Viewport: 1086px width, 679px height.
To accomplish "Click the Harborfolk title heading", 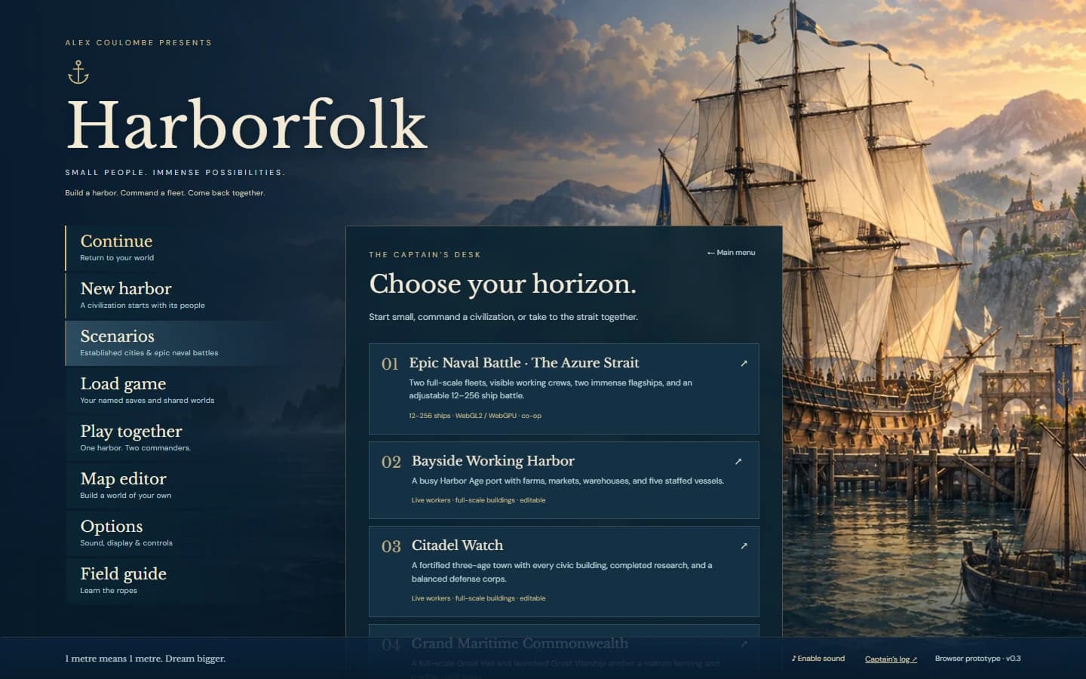I will tap(247, 124).
